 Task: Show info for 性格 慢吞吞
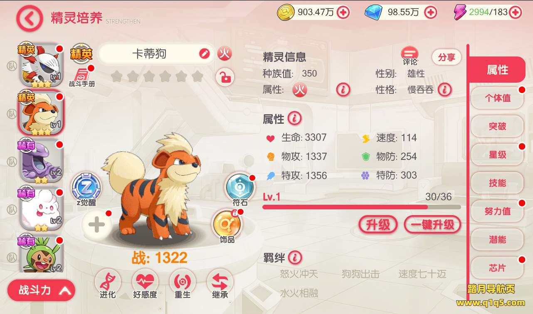(x=444, y=89)
